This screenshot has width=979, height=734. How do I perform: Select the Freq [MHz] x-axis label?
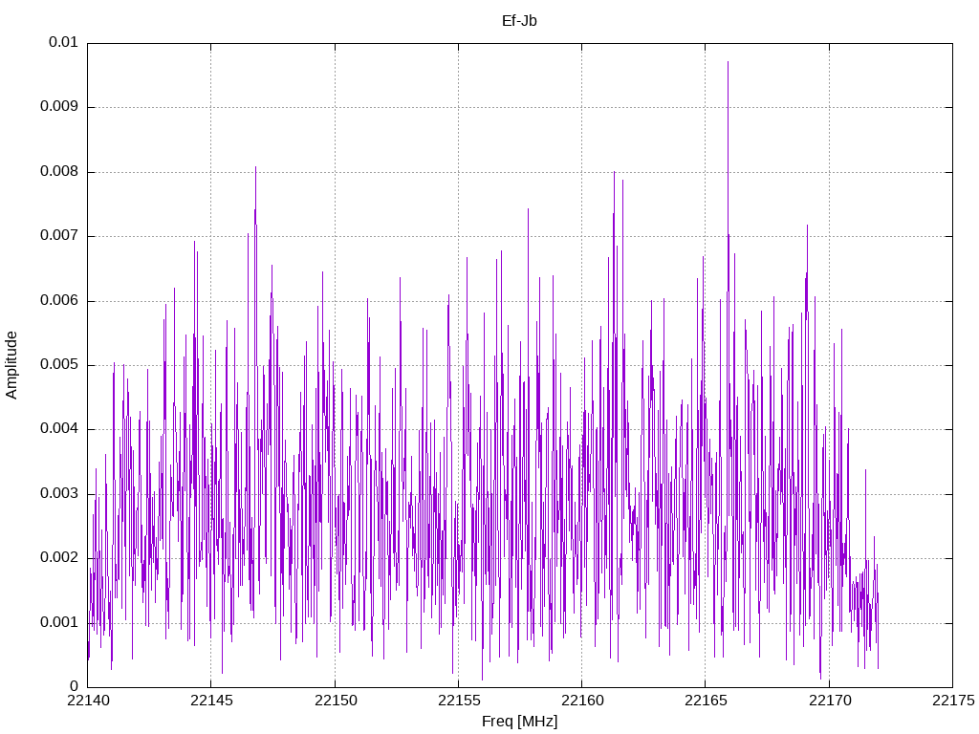pos(519,722)
